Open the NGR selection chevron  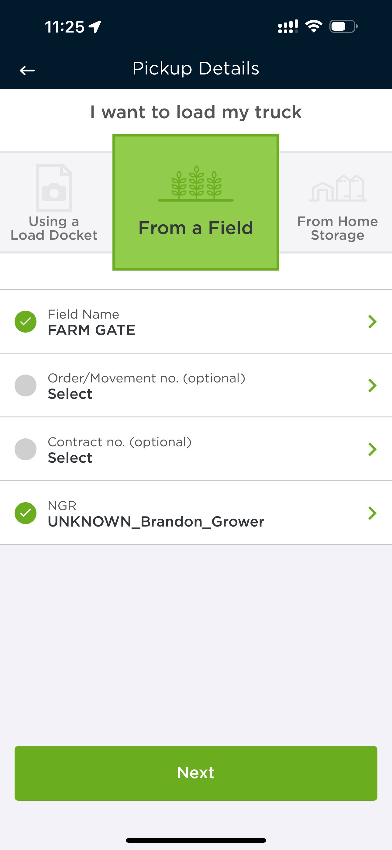(372, 513)
